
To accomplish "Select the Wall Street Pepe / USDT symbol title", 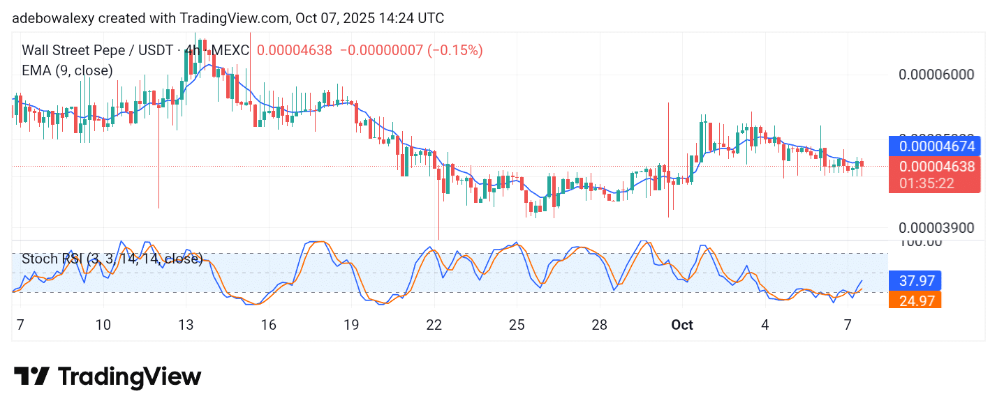I will point(99,50).
